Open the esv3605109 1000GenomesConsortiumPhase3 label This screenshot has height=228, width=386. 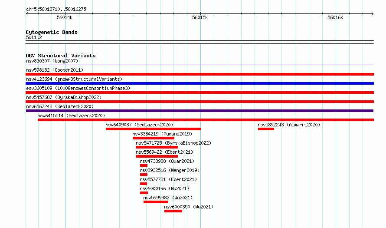pos(78,88)
